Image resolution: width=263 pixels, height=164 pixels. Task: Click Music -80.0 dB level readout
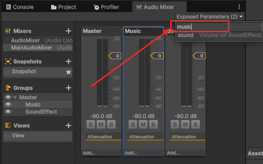[143, 116]
